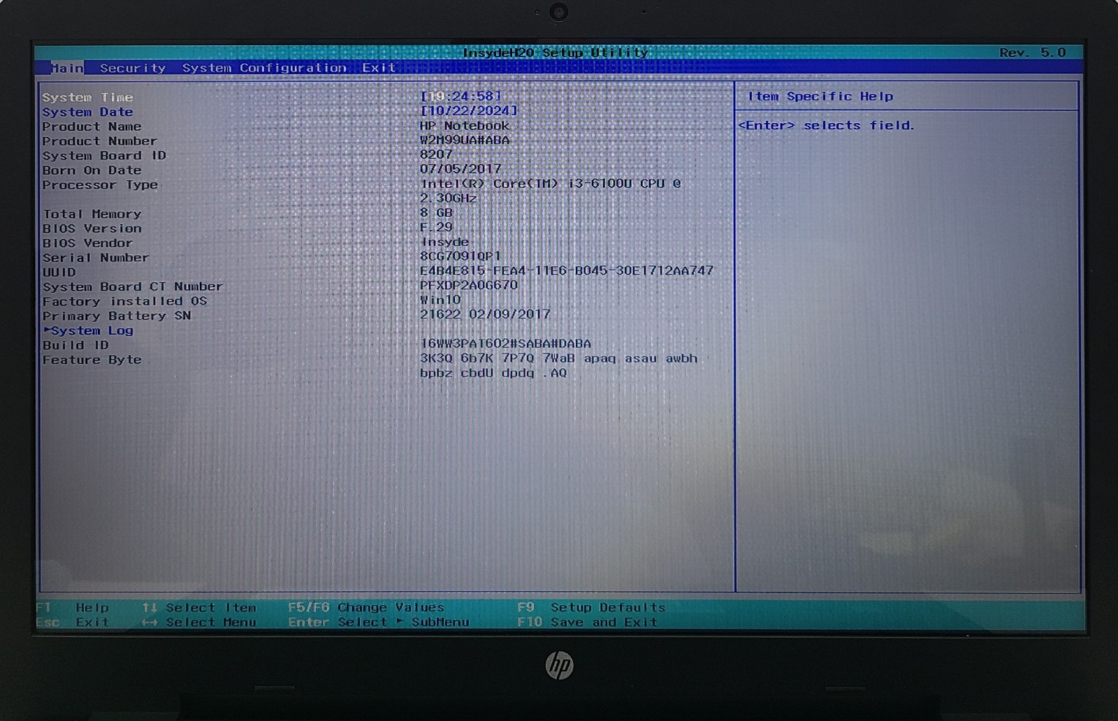Click the Product Name label
Screen dimensions: 1118x721
(92, 126)
